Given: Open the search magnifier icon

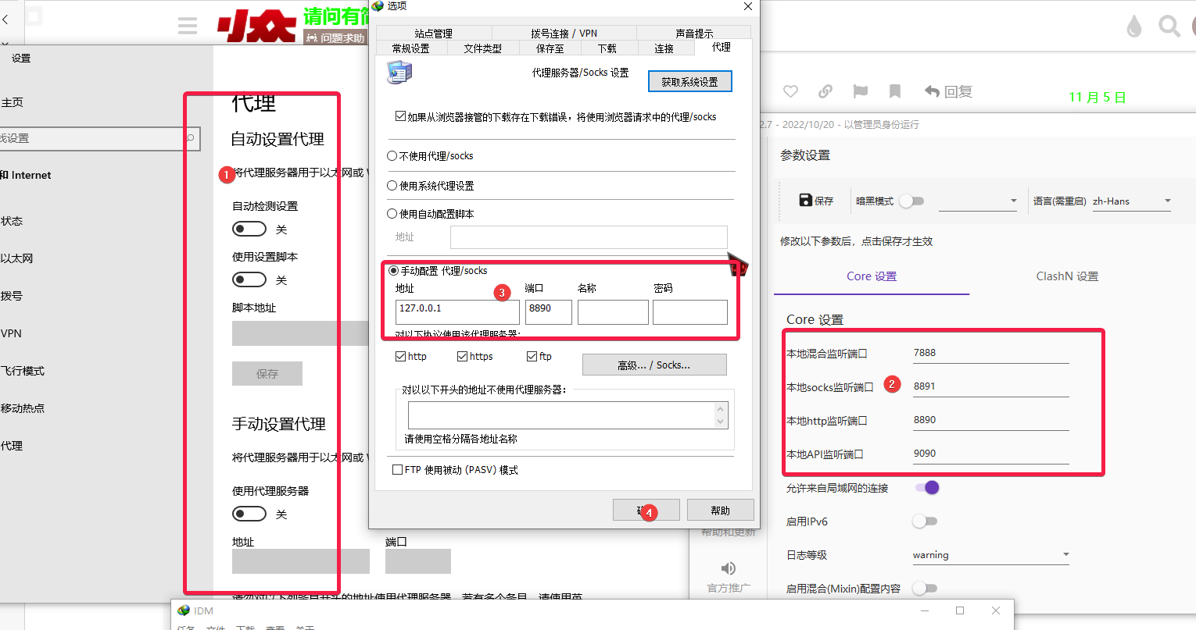Looking at the screenshot, I should [x=1169, y=27].
